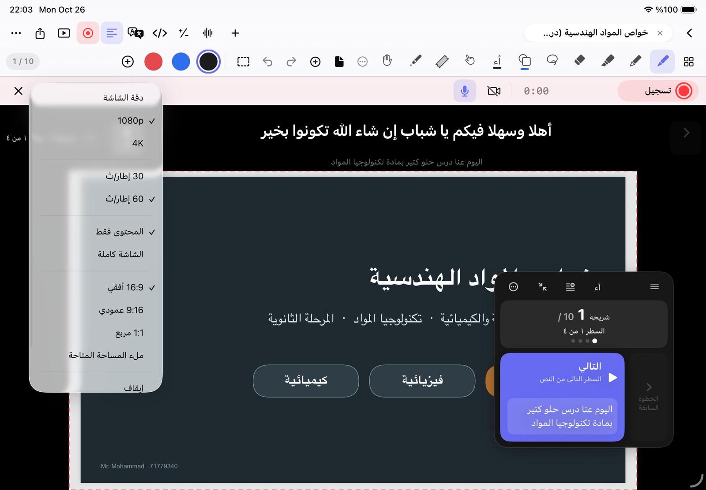Tap the كيميائية button on the slide
The image size is (706, 490).
click(x=306, y=381)
